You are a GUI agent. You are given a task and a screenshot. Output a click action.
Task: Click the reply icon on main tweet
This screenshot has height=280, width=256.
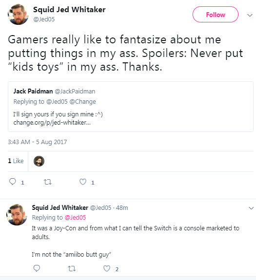point(13,182)
